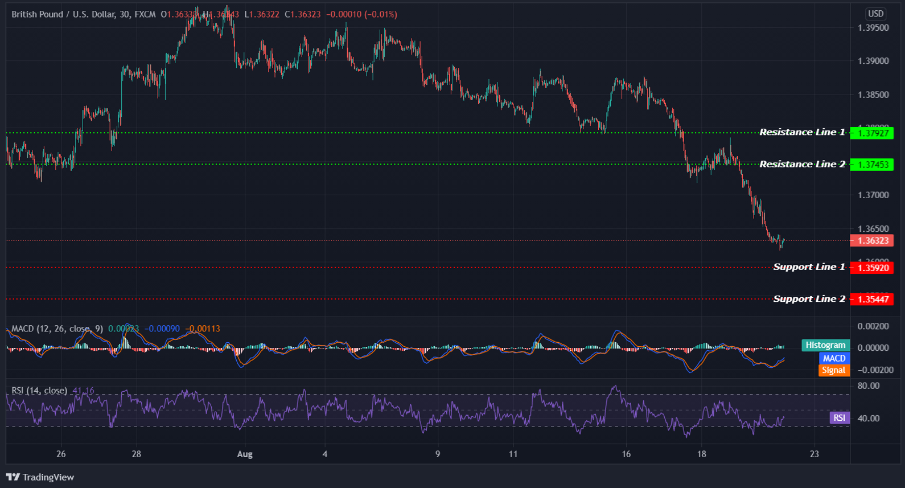Click the 1.38500 price scale label
Image resolution: width=905 pixels, height=488 pixels.
pyautogui.click(x=873, y=95)
